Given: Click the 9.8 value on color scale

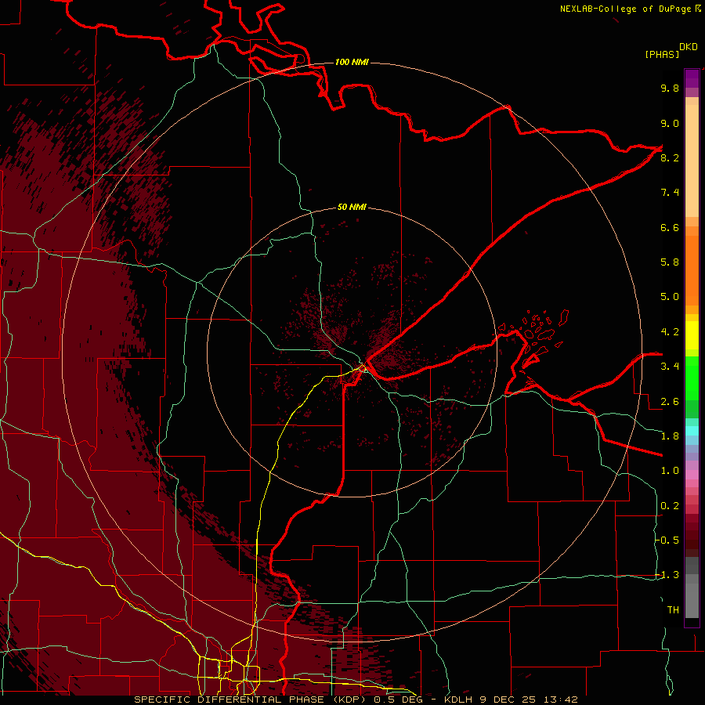Looking at the screenshot, I should [670, 88].
